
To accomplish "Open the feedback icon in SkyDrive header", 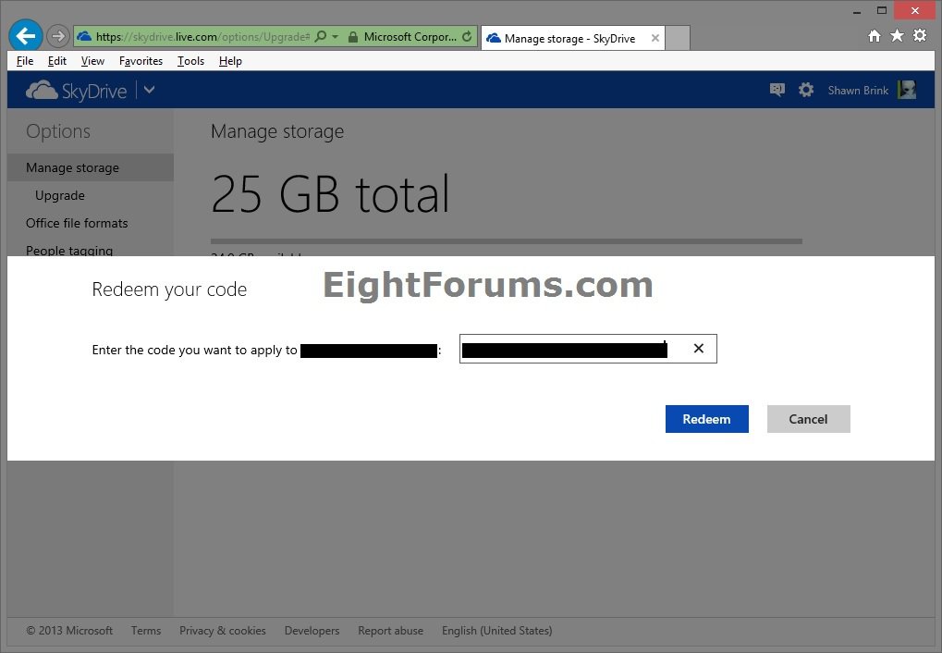I will [777, 90].
